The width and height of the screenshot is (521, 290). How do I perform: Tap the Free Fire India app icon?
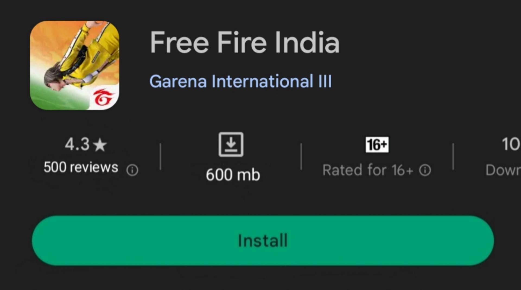(75, 65)
